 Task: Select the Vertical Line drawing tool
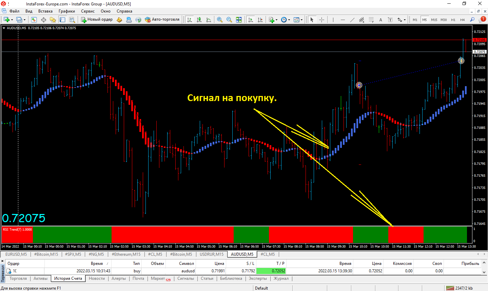[333, 20]
